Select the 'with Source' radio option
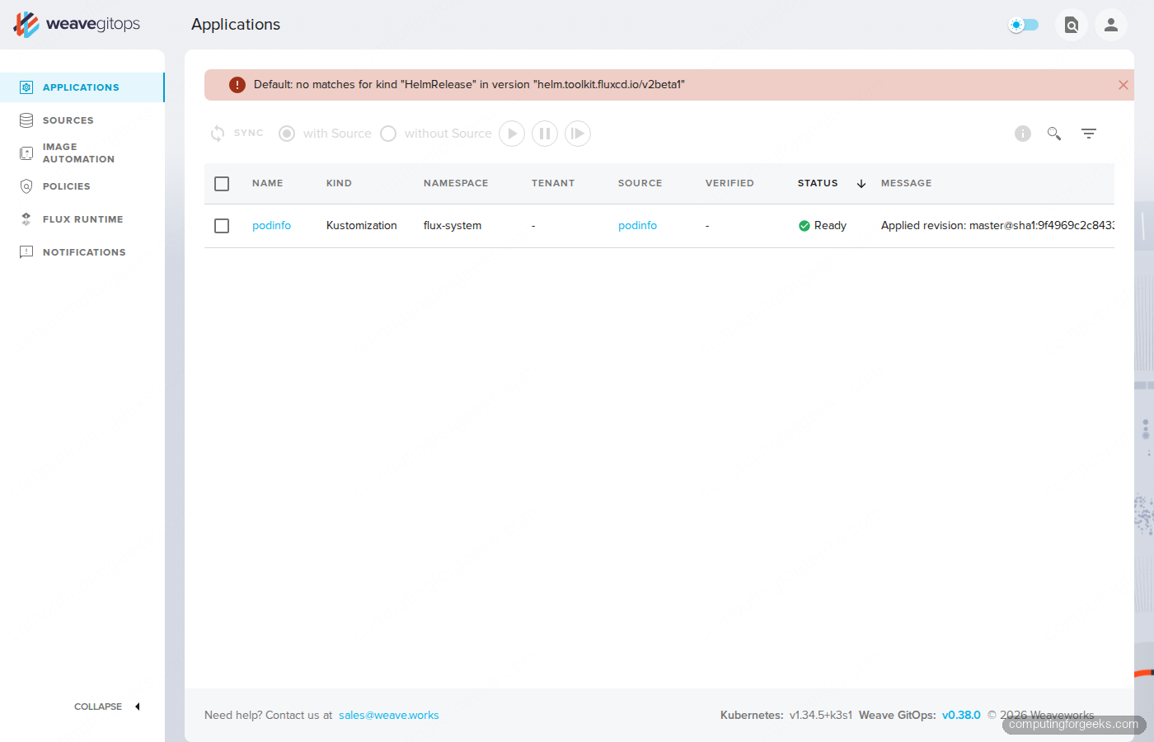1154x742 pixels. (287, 134)
